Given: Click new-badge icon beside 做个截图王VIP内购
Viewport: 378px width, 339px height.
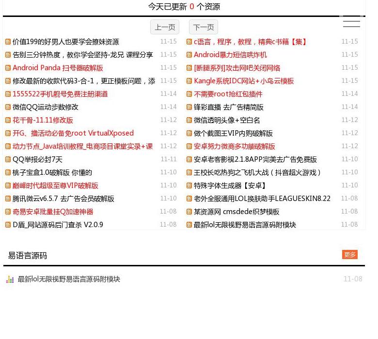Looking at the screenshot, I should 189,133.
